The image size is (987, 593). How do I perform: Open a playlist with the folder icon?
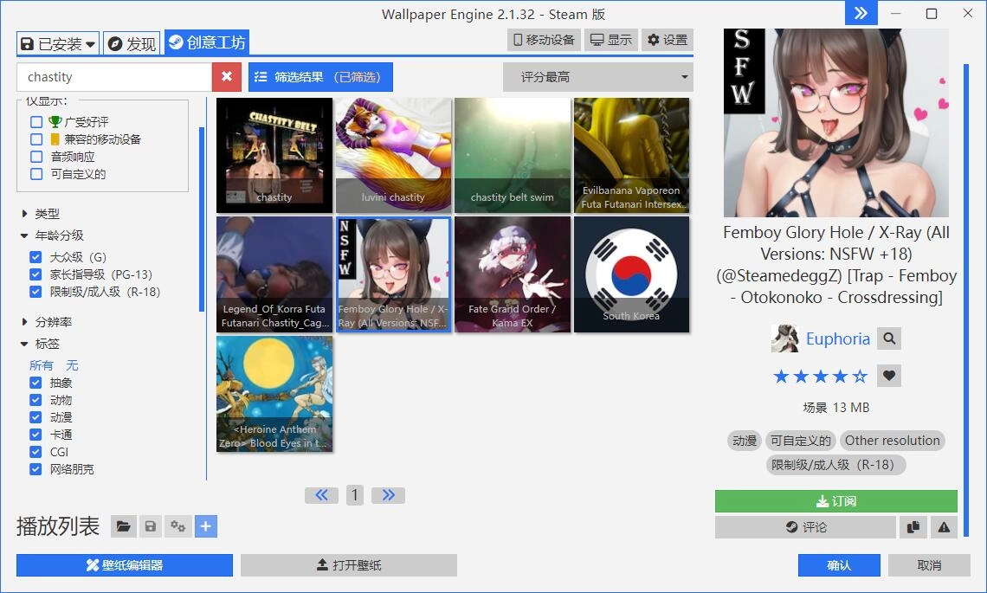pyautogui.click(x=123, y=526)
